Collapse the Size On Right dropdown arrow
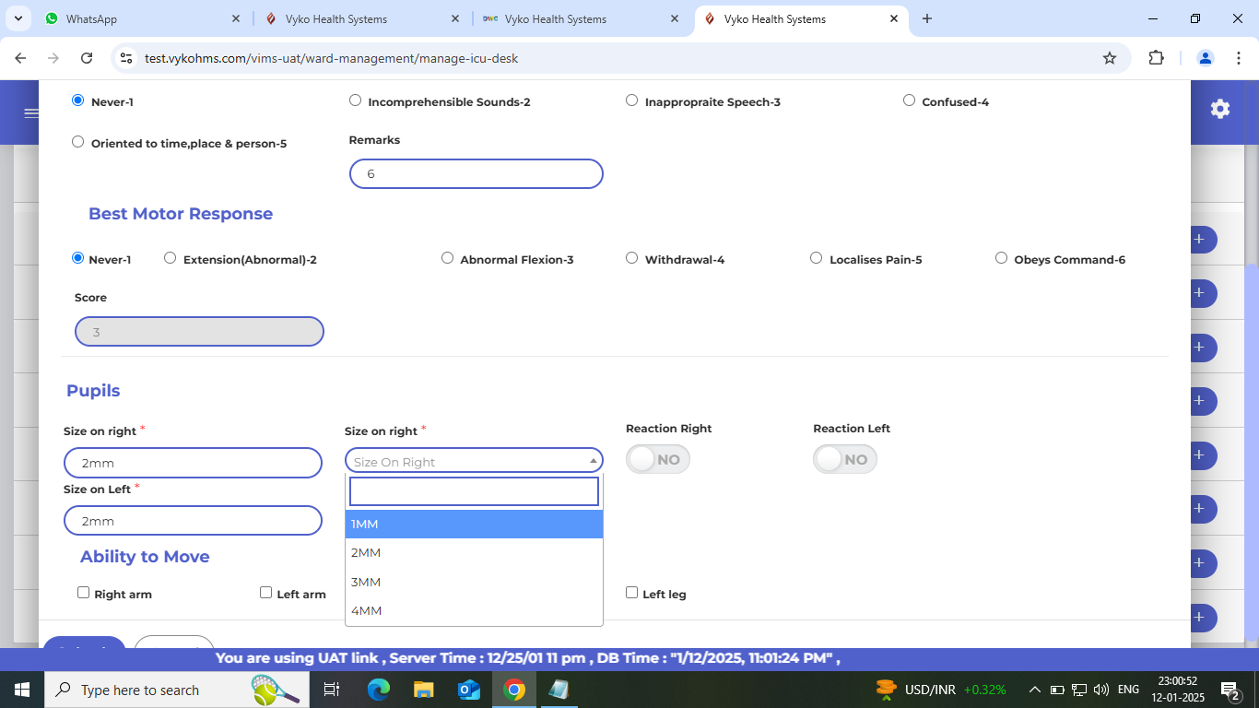1259x708 pixels. 593,461
